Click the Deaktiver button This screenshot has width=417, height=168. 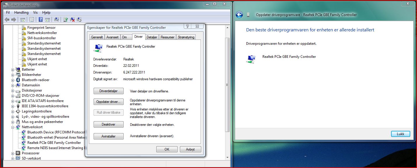coord(108,124)
